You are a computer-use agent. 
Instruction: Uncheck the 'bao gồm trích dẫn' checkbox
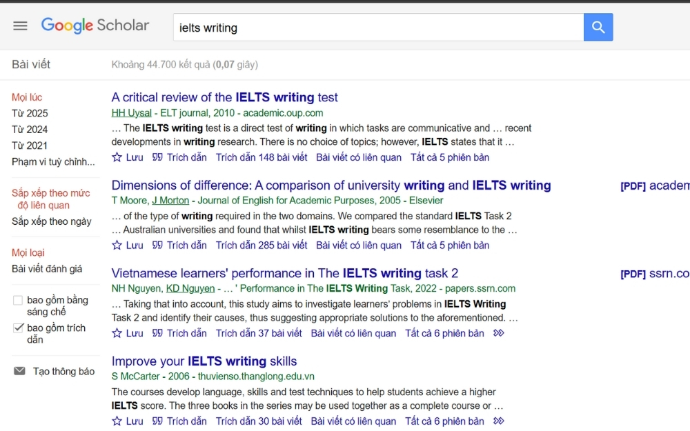(x=19, y=328)
